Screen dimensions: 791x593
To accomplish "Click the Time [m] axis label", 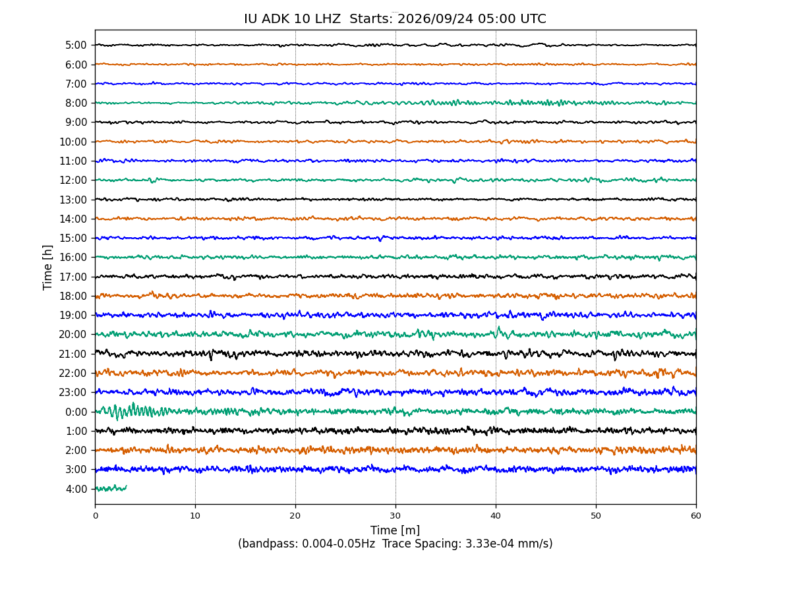I will tap(395, 530).
